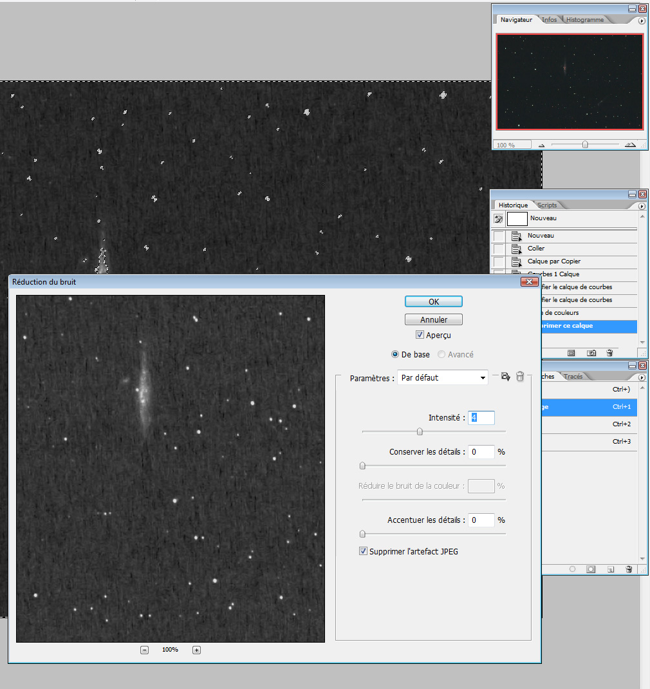
Task: Open the Navigateur panel options menu arrow
Action: tap(642, 21)
